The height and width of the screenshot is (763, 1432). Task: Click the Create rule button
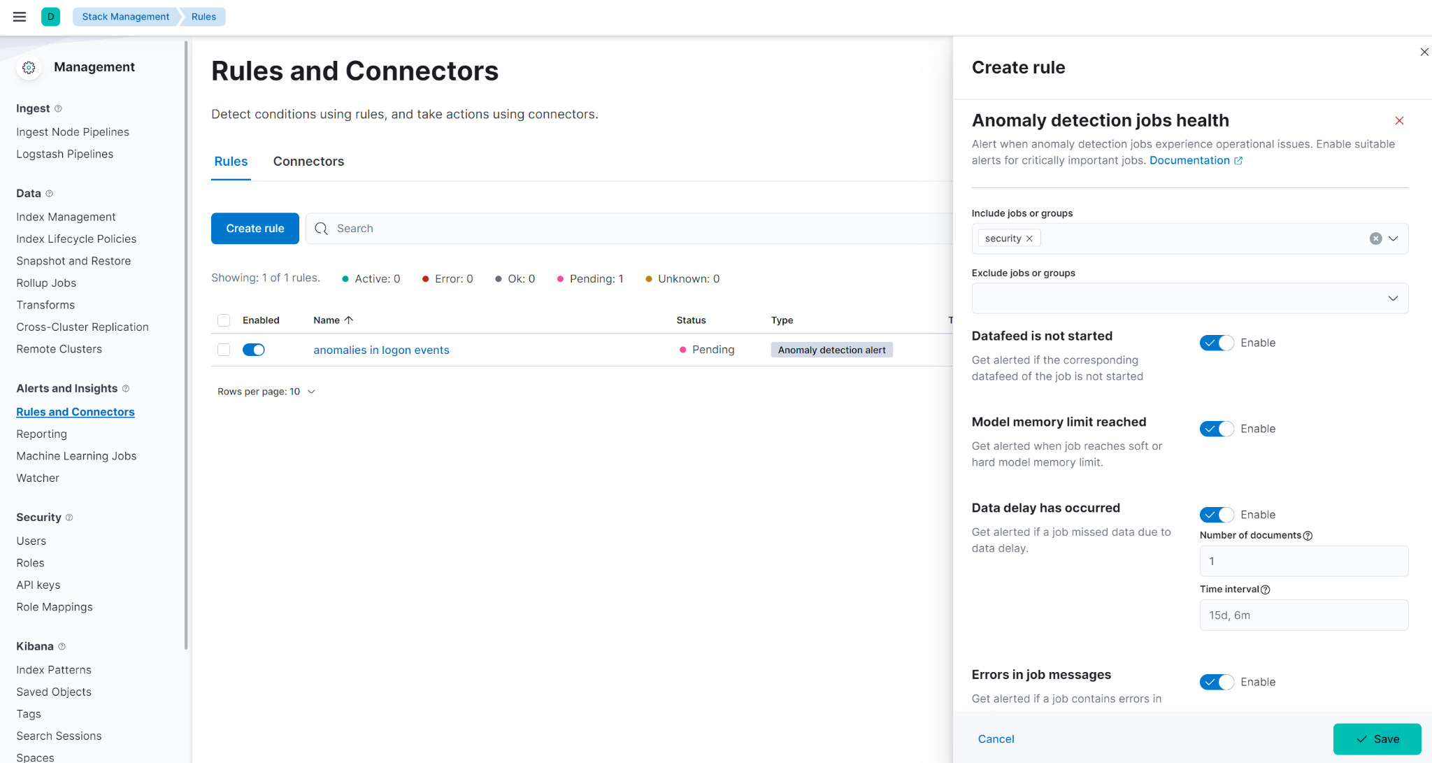click(255, 228)
